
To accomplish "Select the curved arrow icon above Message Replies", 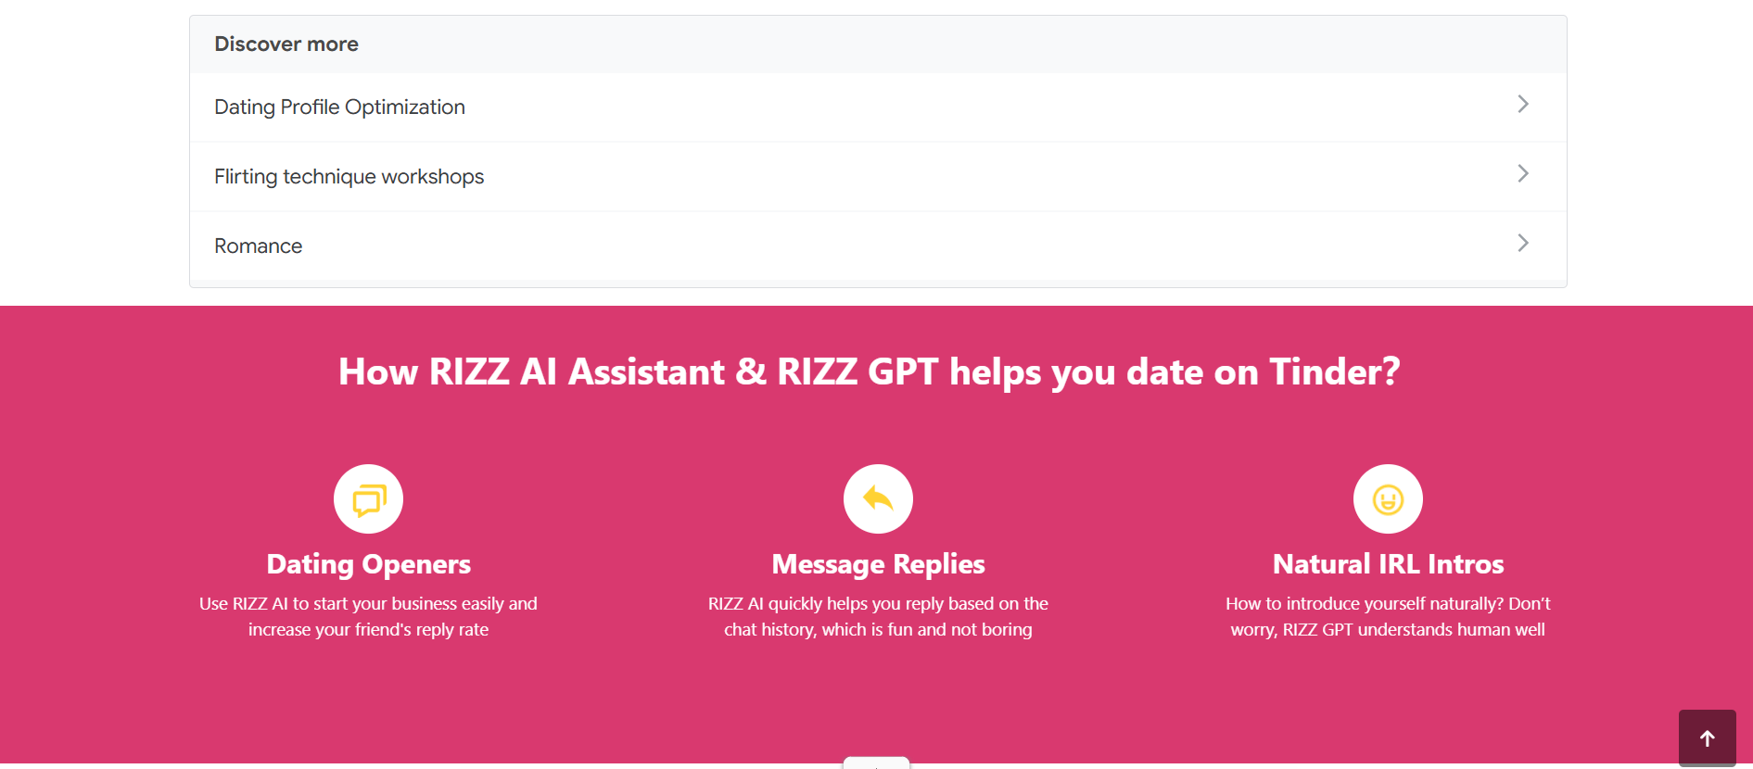I will 878,498.
